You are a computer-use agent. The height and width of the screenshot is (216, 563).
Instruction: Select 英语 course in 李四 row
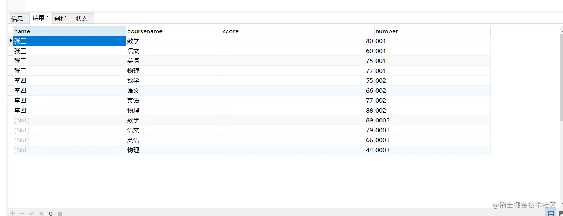(x=174, y=100)
